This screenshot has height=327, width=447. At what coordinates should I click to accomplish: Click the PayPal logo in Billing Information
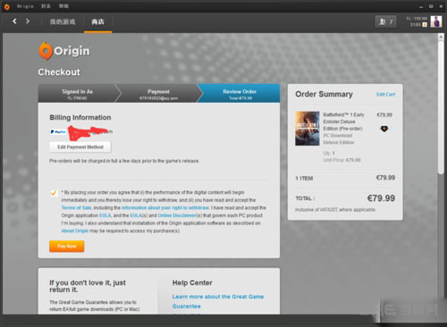click(x=58, y=131)
